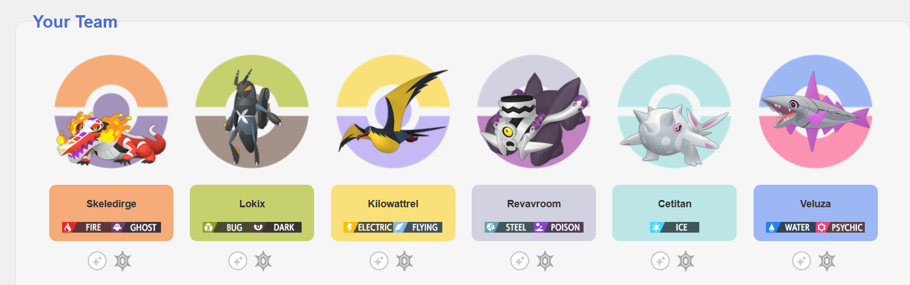This screenshot has height=285, width=910.
Task: Click the Your Team heading
Action: (75, 22)
